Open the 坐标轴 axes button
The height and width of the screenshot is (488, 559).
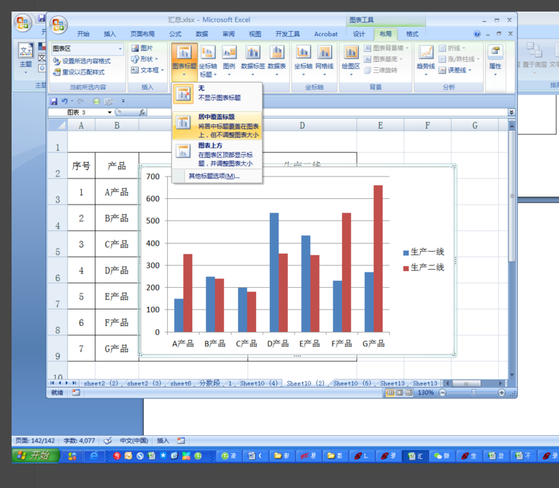304,61
